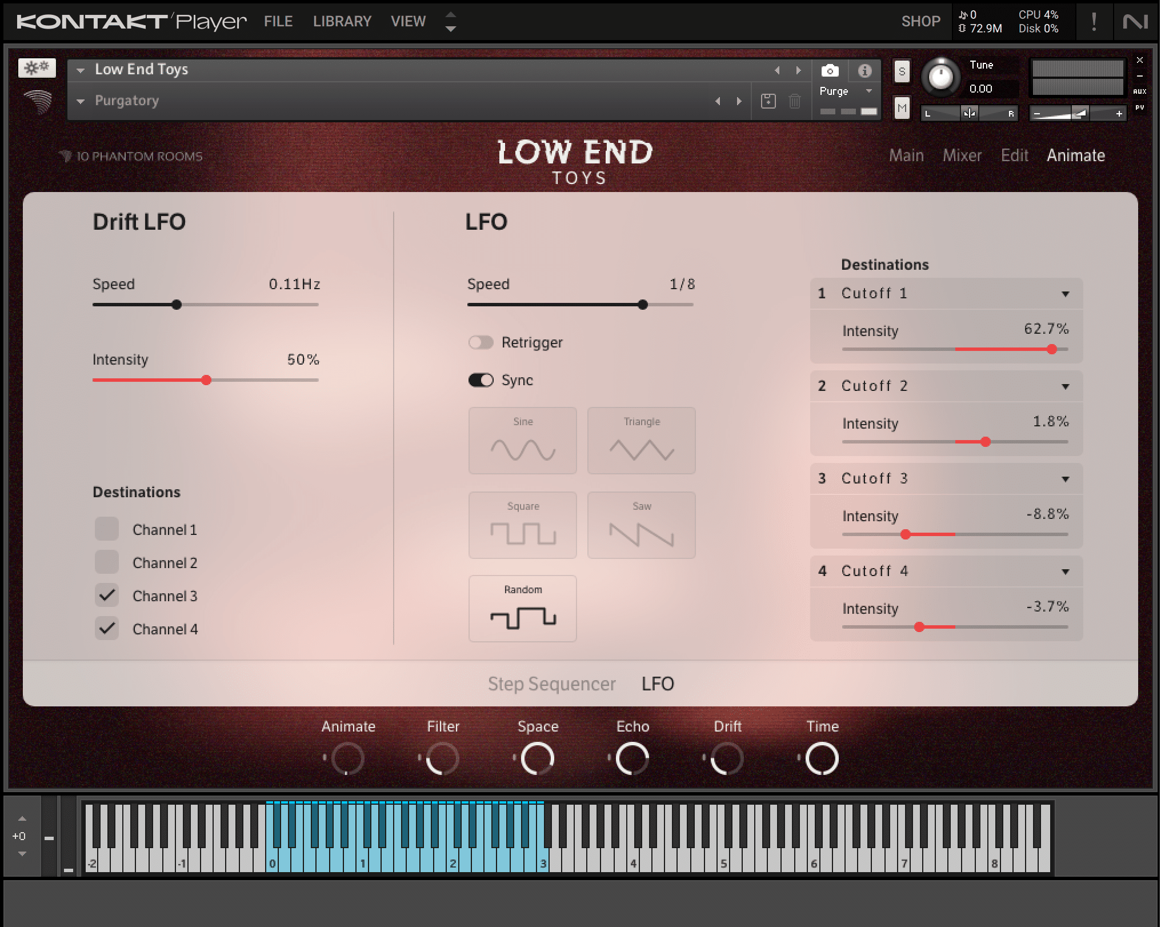
Task: Select the Random waveform
Action: click(522, 609)
